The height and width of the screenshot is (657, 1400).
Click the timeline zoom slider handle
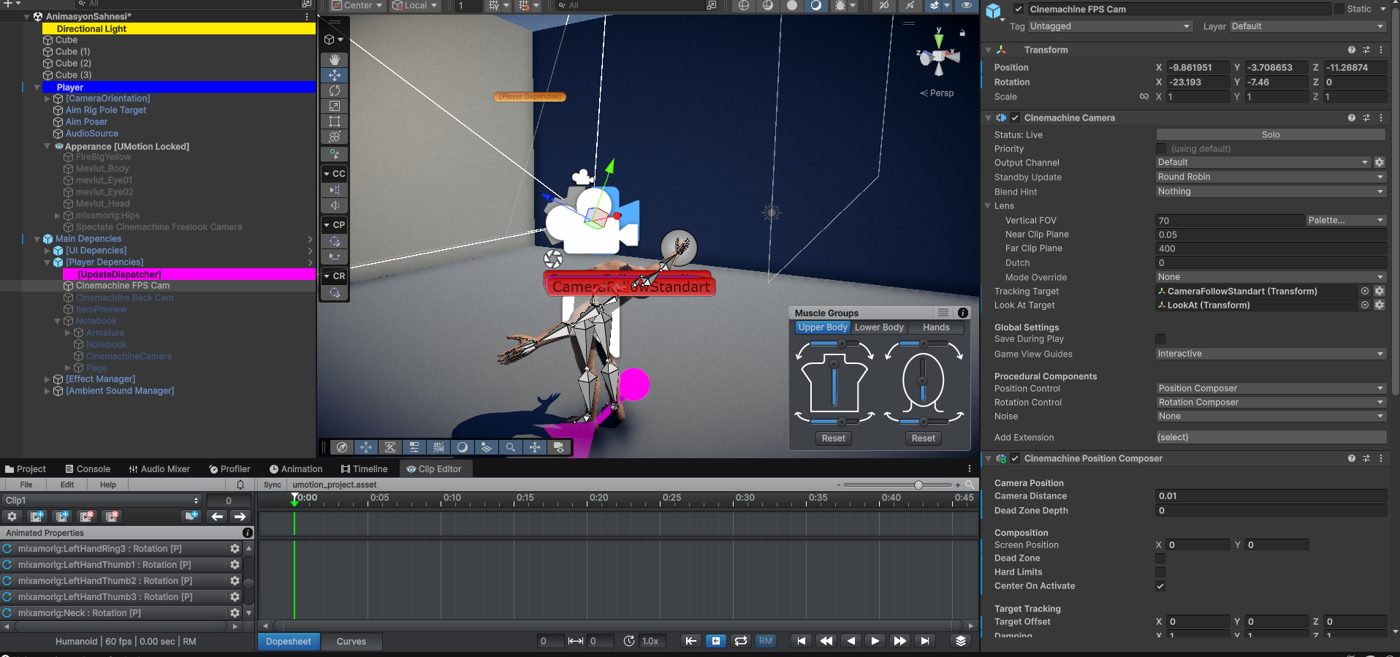[x=918, y=485]
